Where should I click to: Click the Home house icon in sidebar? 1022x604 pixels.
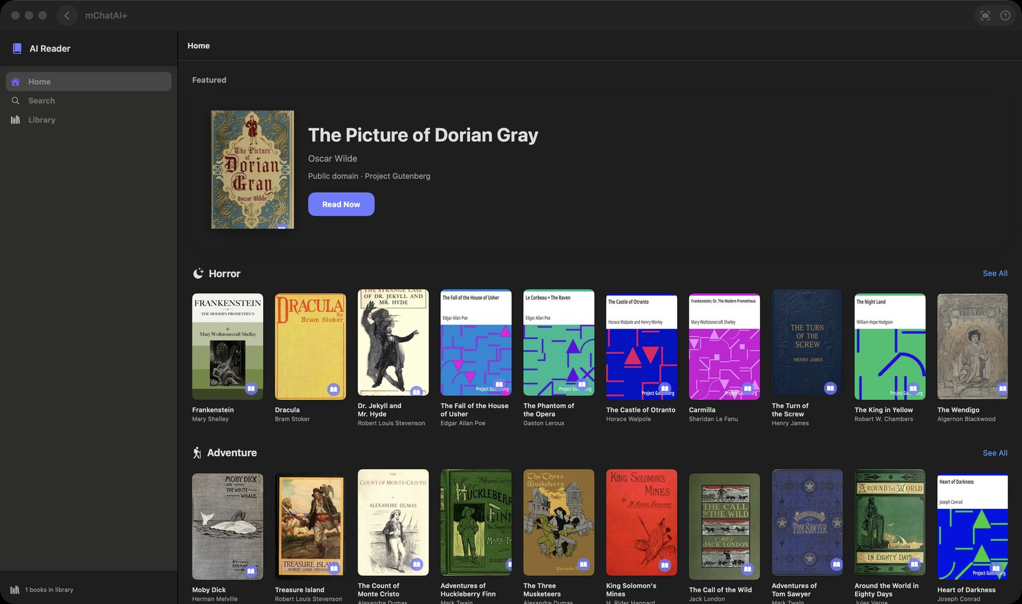point(15,82)
